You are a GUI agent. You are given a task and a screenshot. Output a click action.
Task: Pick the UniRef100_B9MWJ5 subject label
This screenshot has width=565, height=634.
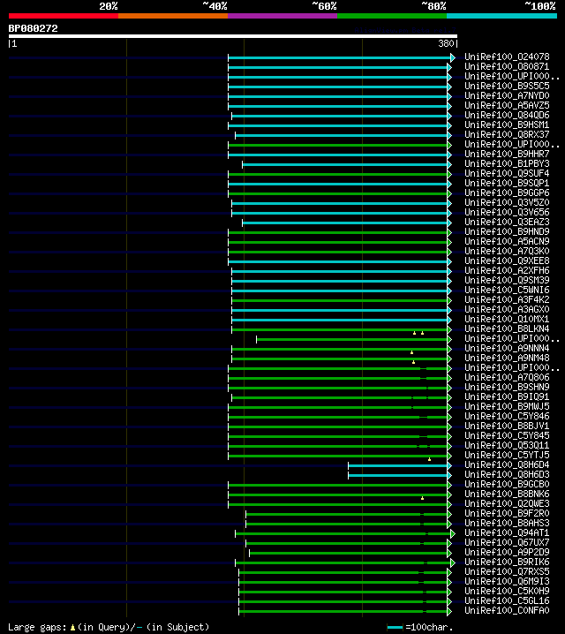point(507,406)
